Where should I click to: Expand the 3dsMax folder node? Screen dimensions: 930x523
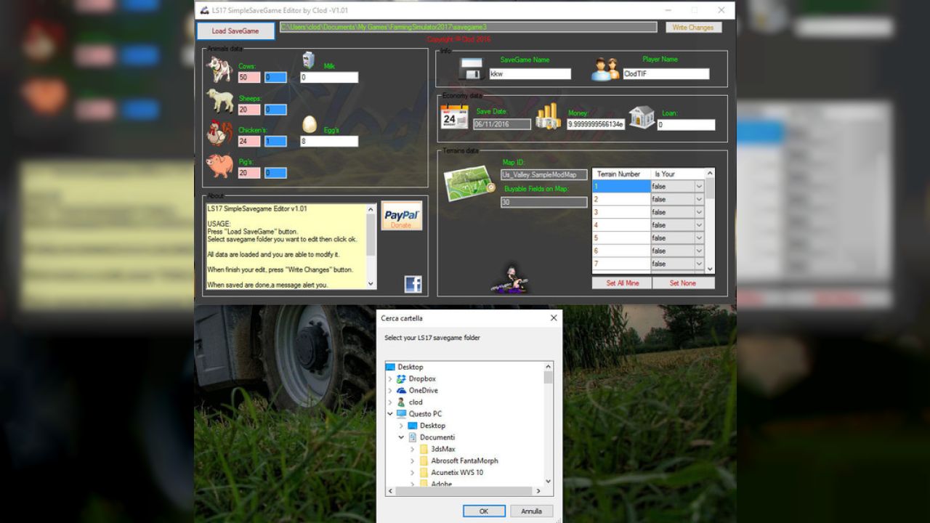(x=412, y=449)
